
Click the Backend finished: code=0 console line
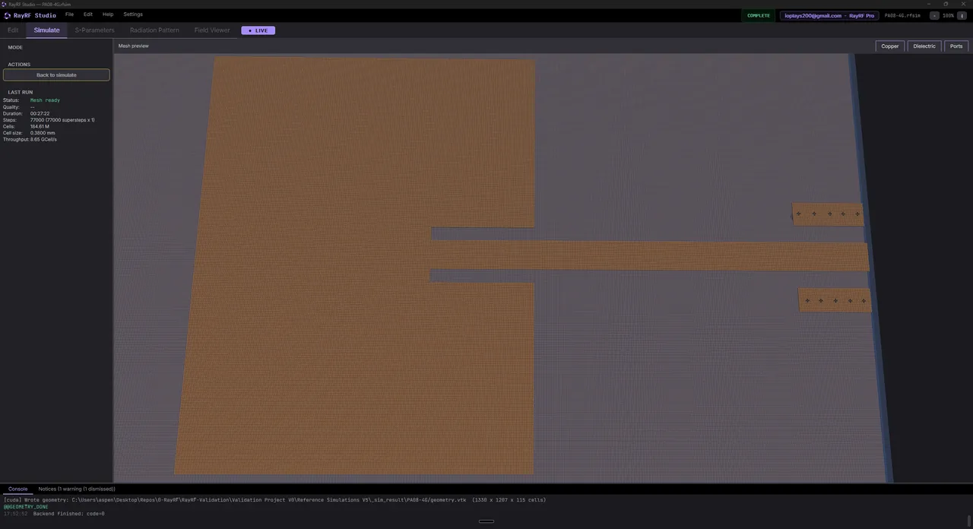pyautogui.click(x=68, y=514)
